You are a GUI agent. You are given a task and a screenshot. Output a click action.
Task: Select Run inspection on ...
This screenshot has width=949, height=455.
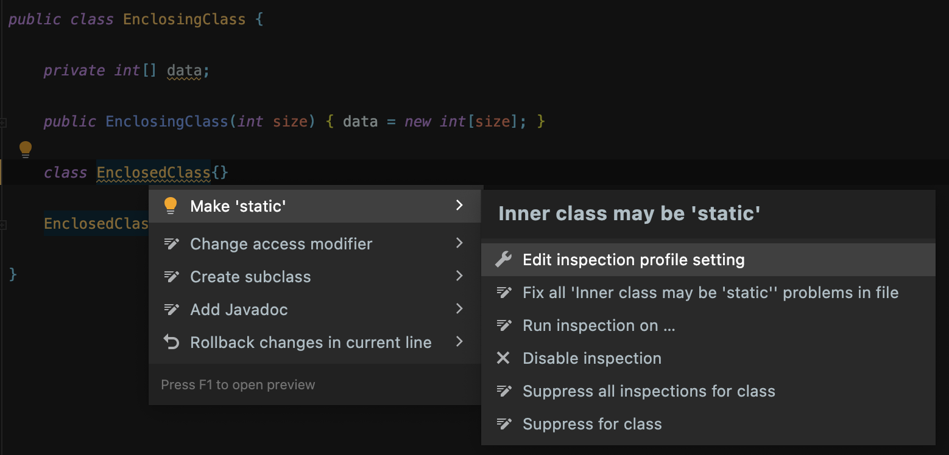pos(708,325)
